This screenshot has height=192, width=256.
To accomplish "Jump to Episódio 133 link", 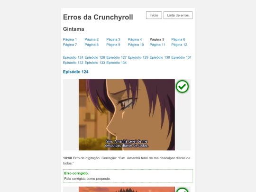I will click(x=95, y=63).
